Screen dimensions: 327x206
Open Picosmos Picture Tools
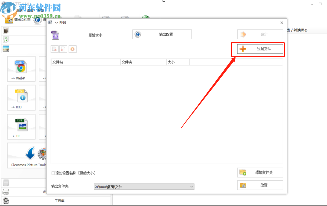(x=27, y=156)
